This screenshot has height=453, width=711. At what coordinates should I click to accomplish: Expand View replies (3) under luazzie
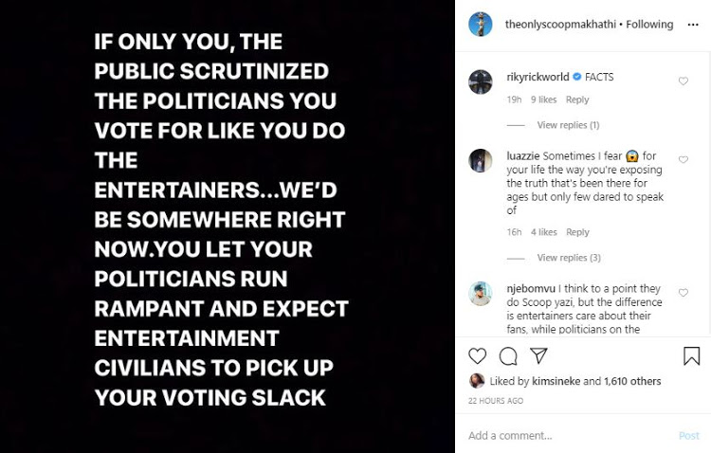[x=569, y=258]
